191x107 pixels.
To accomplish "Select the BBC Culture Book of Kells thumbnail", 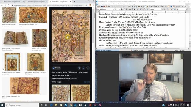I will 24,86.
